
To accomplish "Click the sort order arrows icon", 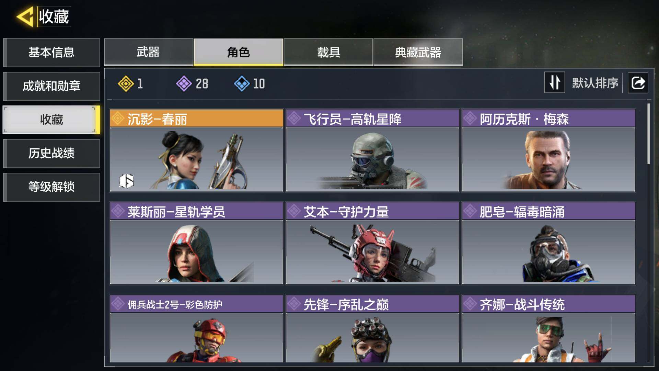I will pos(555,82).
